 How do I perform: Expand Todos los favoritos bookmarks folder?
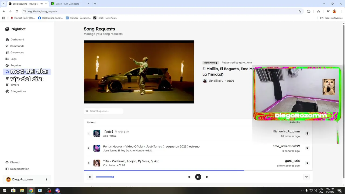tap(331, 18)
